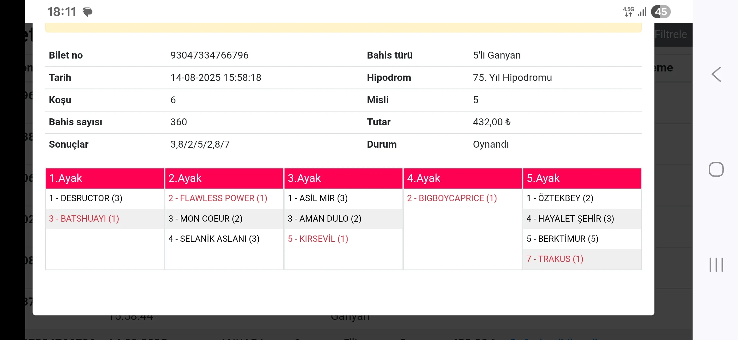Image resolution: width=738 pixels, height=340 pixels.
Task: Tap the chat bubble notification icon
Action: (87, 12)
